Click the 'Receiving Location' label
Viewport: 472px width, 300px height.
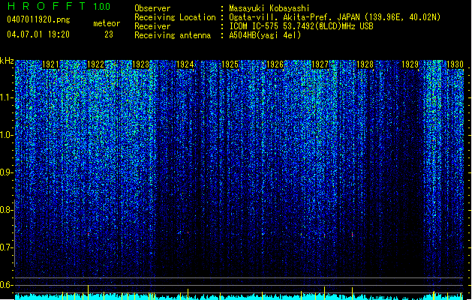pyautogui.click(x=175, y=17)
